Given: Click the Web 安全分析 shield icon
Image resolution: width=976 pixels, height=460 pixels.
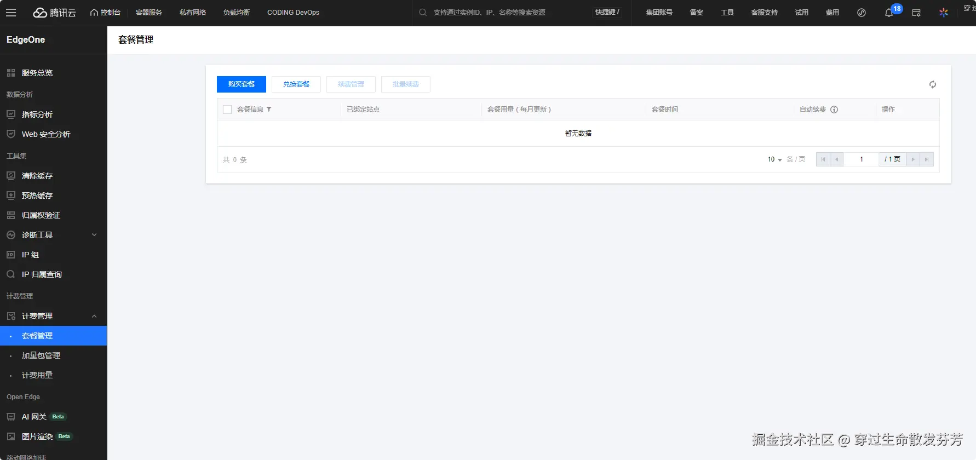Looking at the screenshot, I should pos(11,134).
